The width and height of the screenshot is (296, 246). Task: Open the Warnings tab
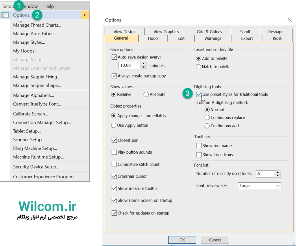(x=213, y=38)
